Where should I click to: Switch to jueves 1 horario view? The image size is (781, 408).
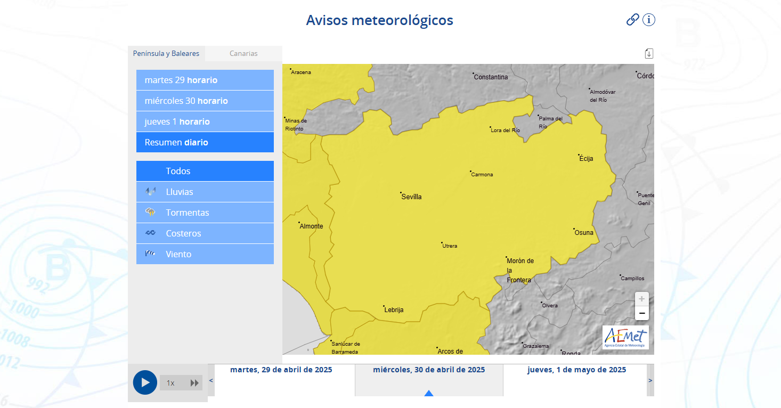(x=205, y=121)
